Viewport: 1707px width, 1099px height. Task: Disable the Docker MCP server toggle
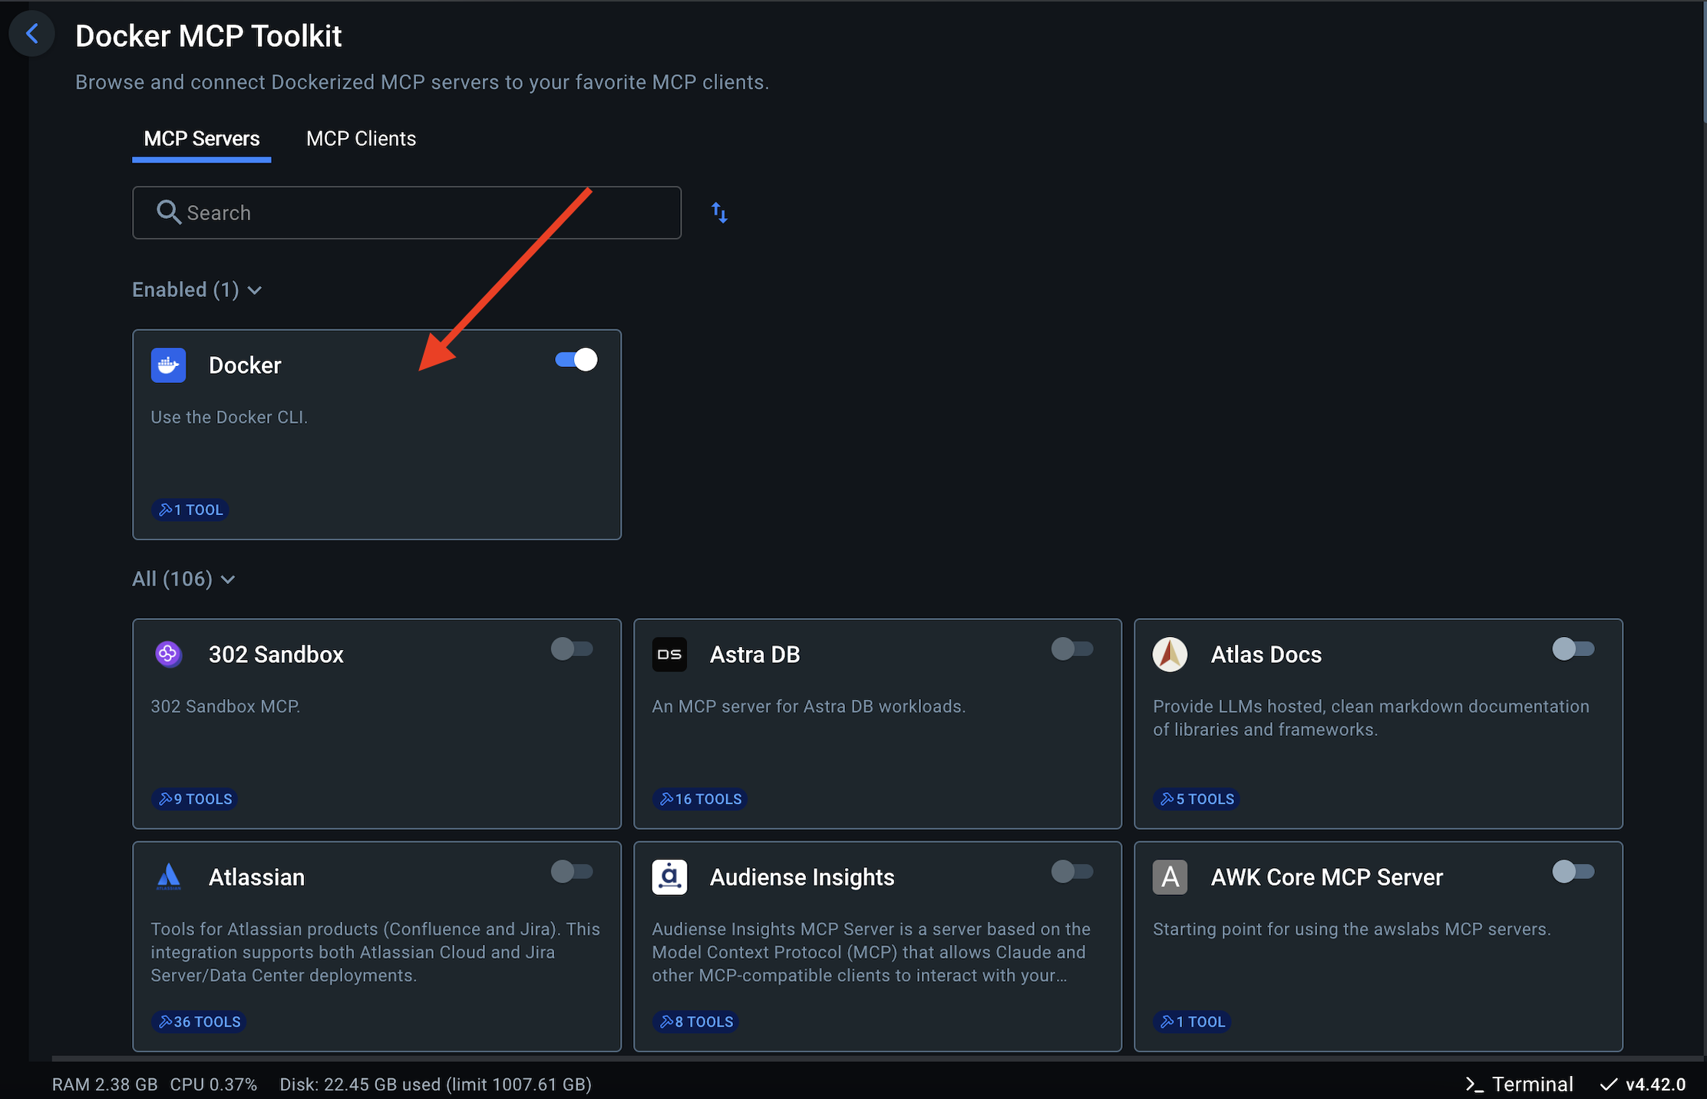click(x=576, y=360)
